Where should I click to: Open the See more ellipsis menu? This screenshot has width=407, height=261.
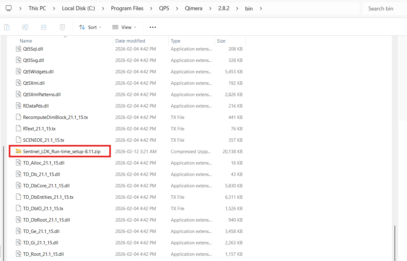[x=153, y=27]
